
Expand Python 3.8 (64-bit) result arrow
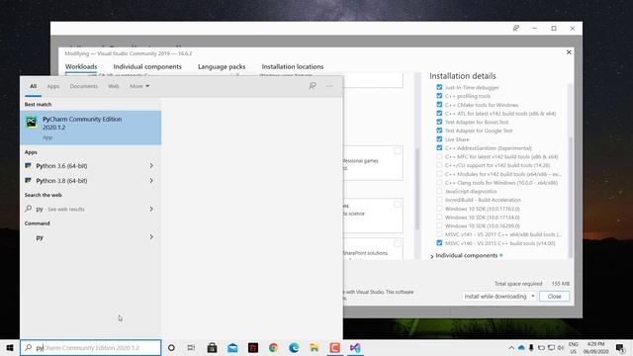(x=151, y=180)
